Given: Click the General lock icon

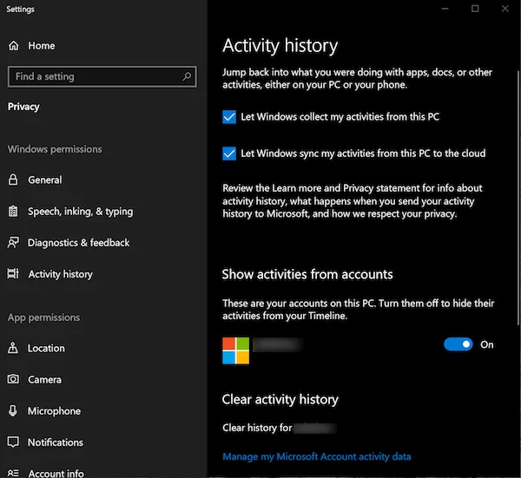Looking at the screenshot, I should pos(13,180).
